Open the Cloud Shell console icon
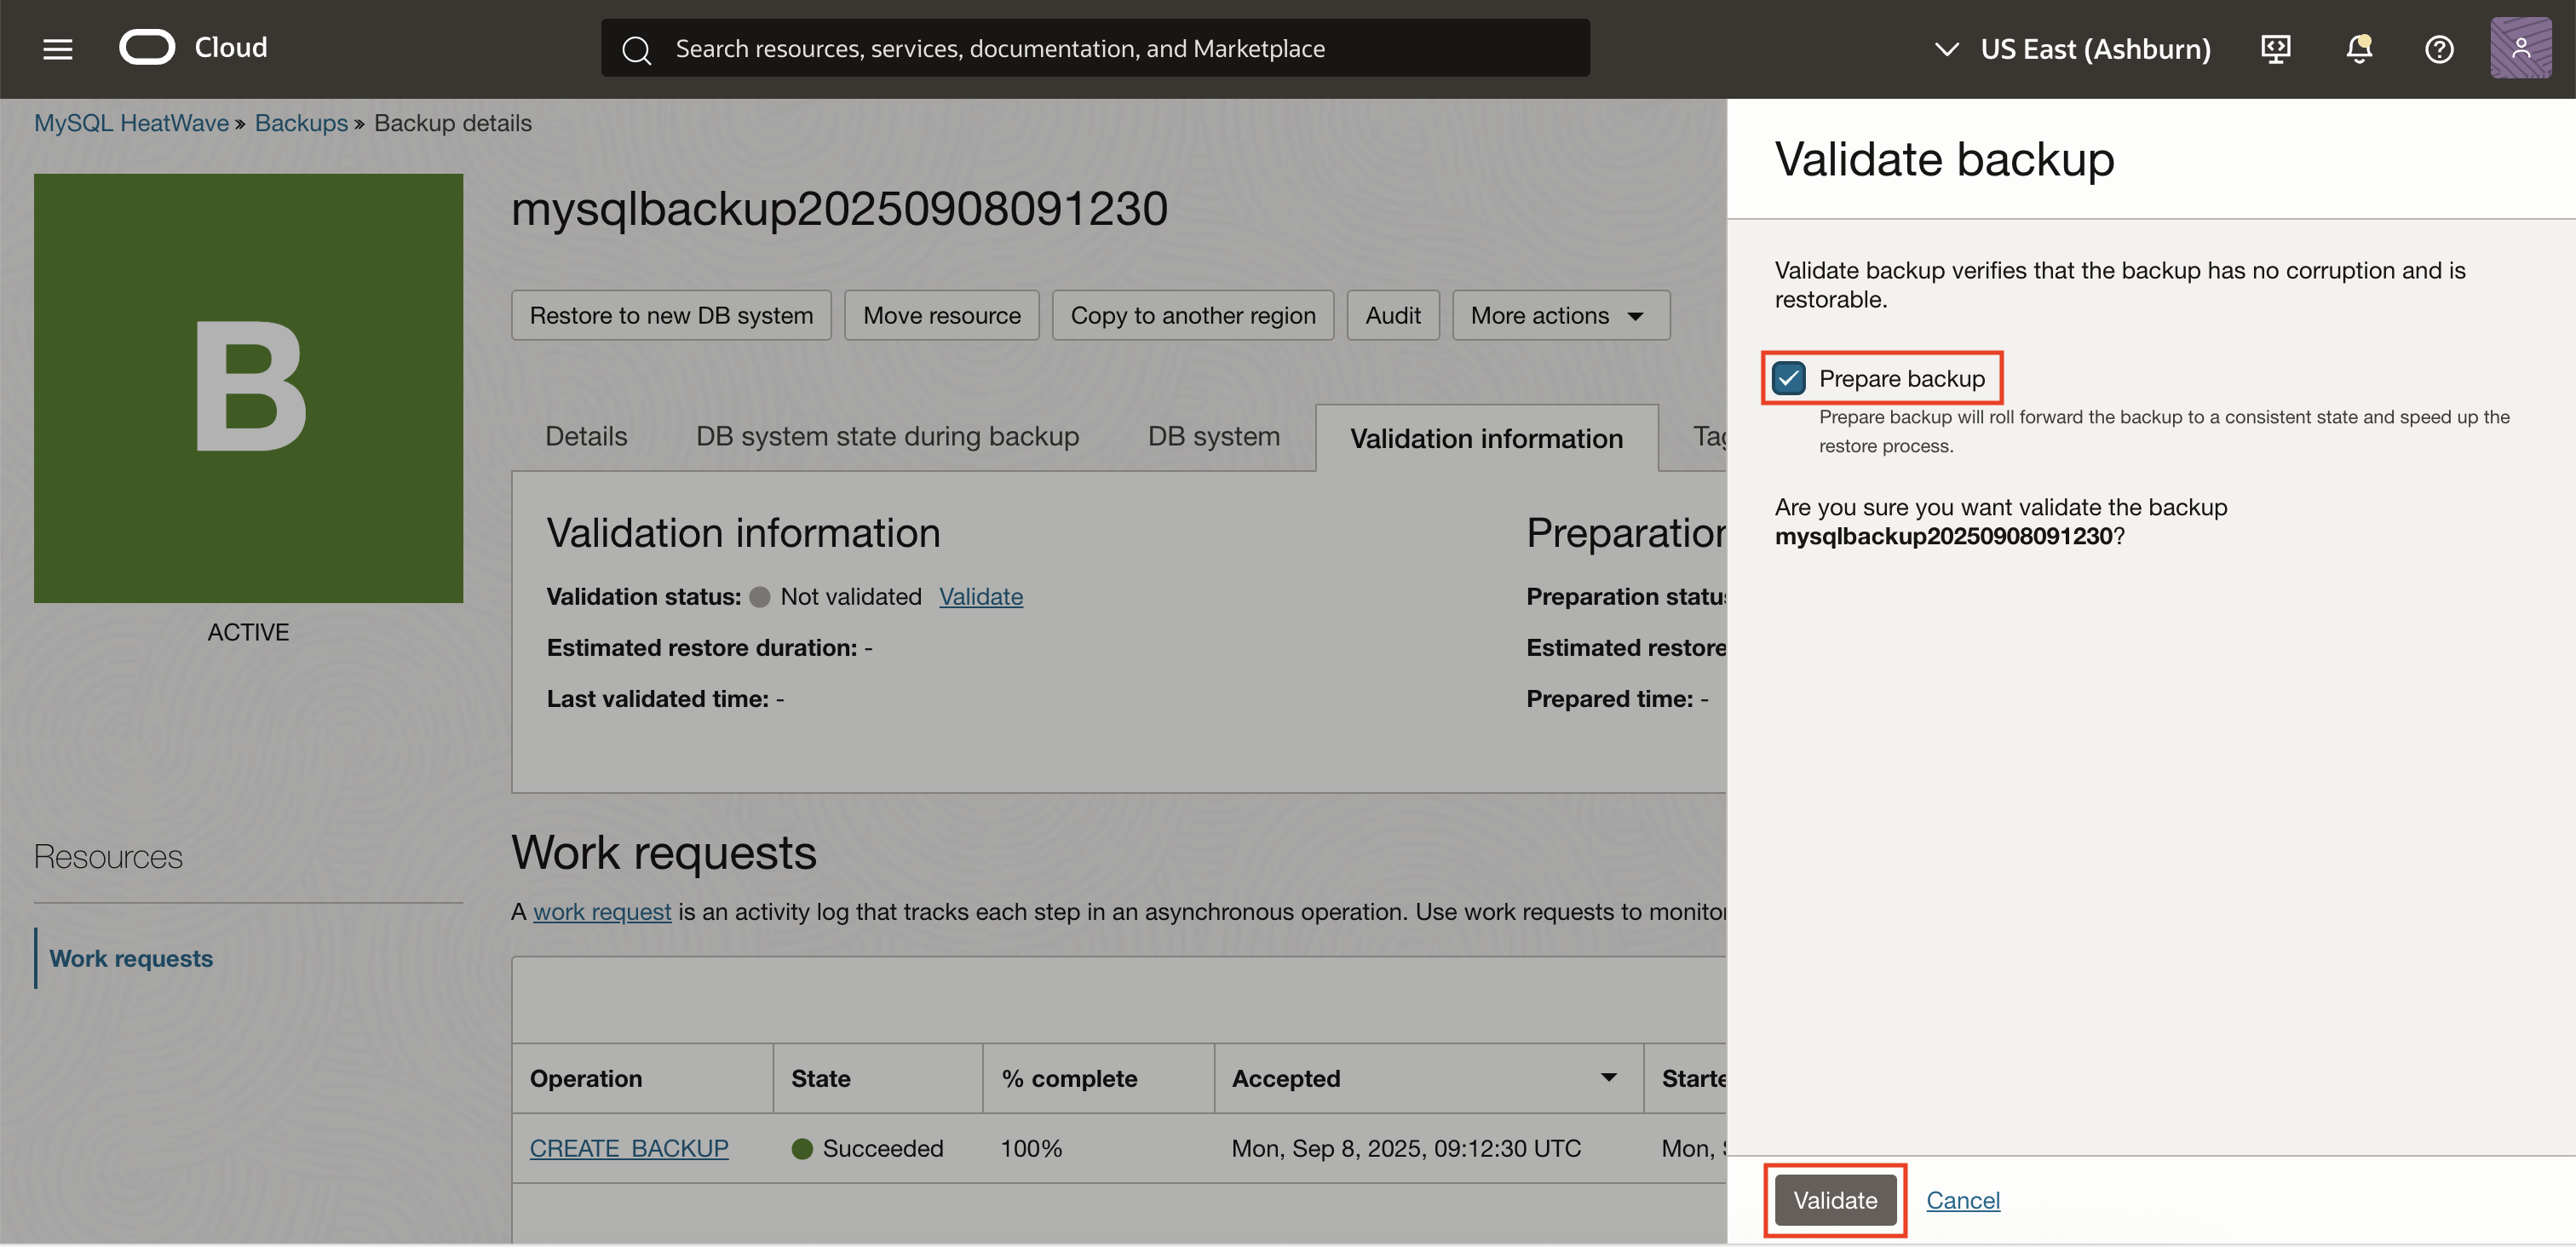The width and height of the screenshot is (2576, 1247). [2276, 48]
